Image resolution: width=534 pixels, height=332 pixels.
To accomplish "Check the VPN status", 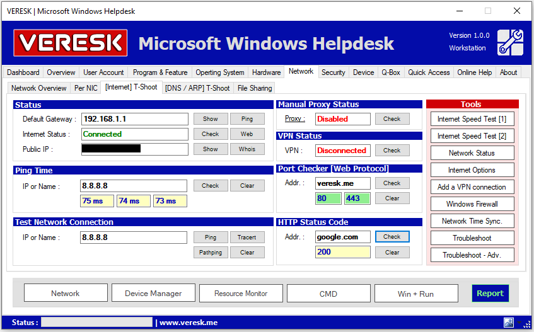I will (392, 151).
